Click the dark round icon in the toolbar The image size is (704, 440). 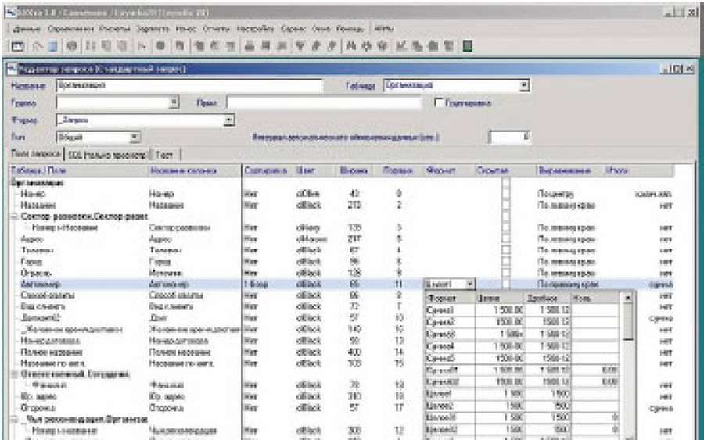point(160,46)
